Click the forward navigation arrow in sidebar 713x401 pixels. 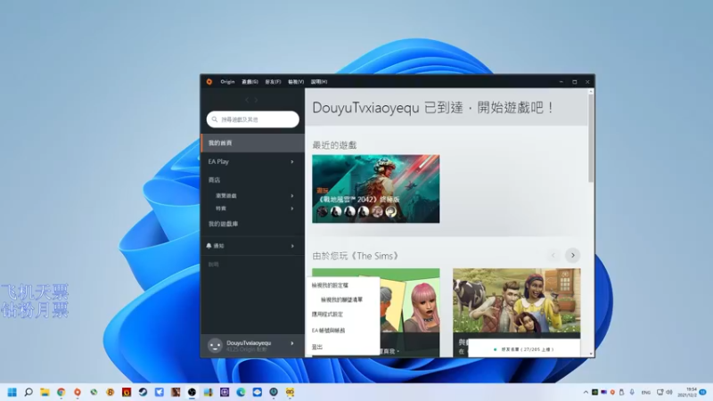pos(256,100)
